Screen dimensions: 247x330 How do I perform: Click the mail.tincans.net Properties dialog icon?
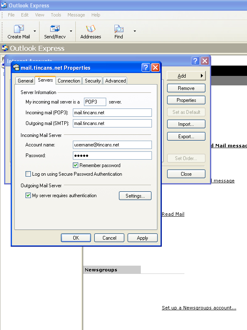(x=16, y=68)
